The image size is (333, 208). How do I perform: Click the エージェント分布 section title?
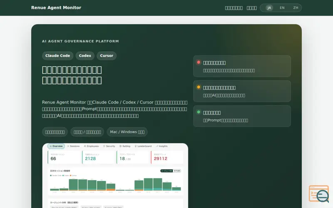pyautogui.click(x=64, y=203)
